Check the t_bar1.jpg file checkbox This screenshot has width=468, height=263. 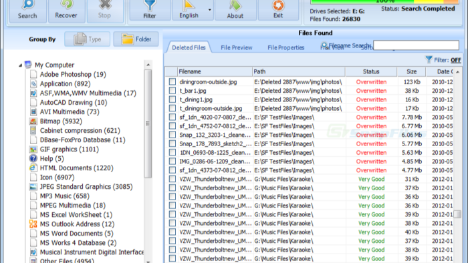click(172, 91)
